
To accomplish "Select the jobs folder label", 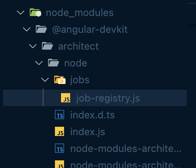I will pyautogui.click(x=80, y=80).
